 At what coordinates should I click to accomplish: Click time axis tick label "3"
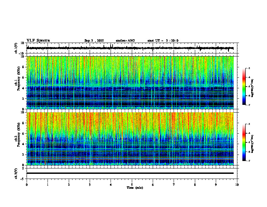pyautogui.click(x=90, y=185)
